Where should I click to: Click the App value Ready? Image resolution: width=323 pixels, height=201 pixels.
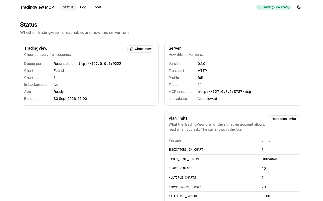coord(59,92)
